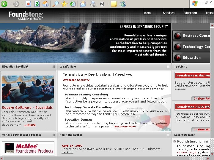Open the Edit button dropdown arrow

pyautogui.click(x=108, y=4)
